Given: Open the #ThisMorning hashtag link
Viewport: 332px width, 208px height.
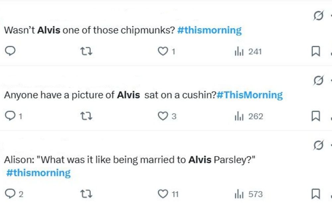Looking at the screenshot, I should 249,95.
